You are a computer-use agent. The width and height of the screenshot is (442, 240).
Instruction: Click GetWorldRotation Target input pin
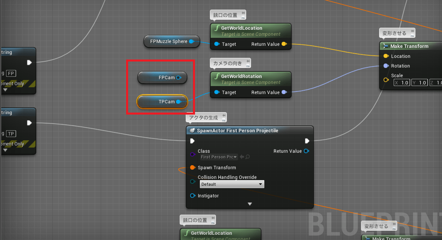click(216, 92)
